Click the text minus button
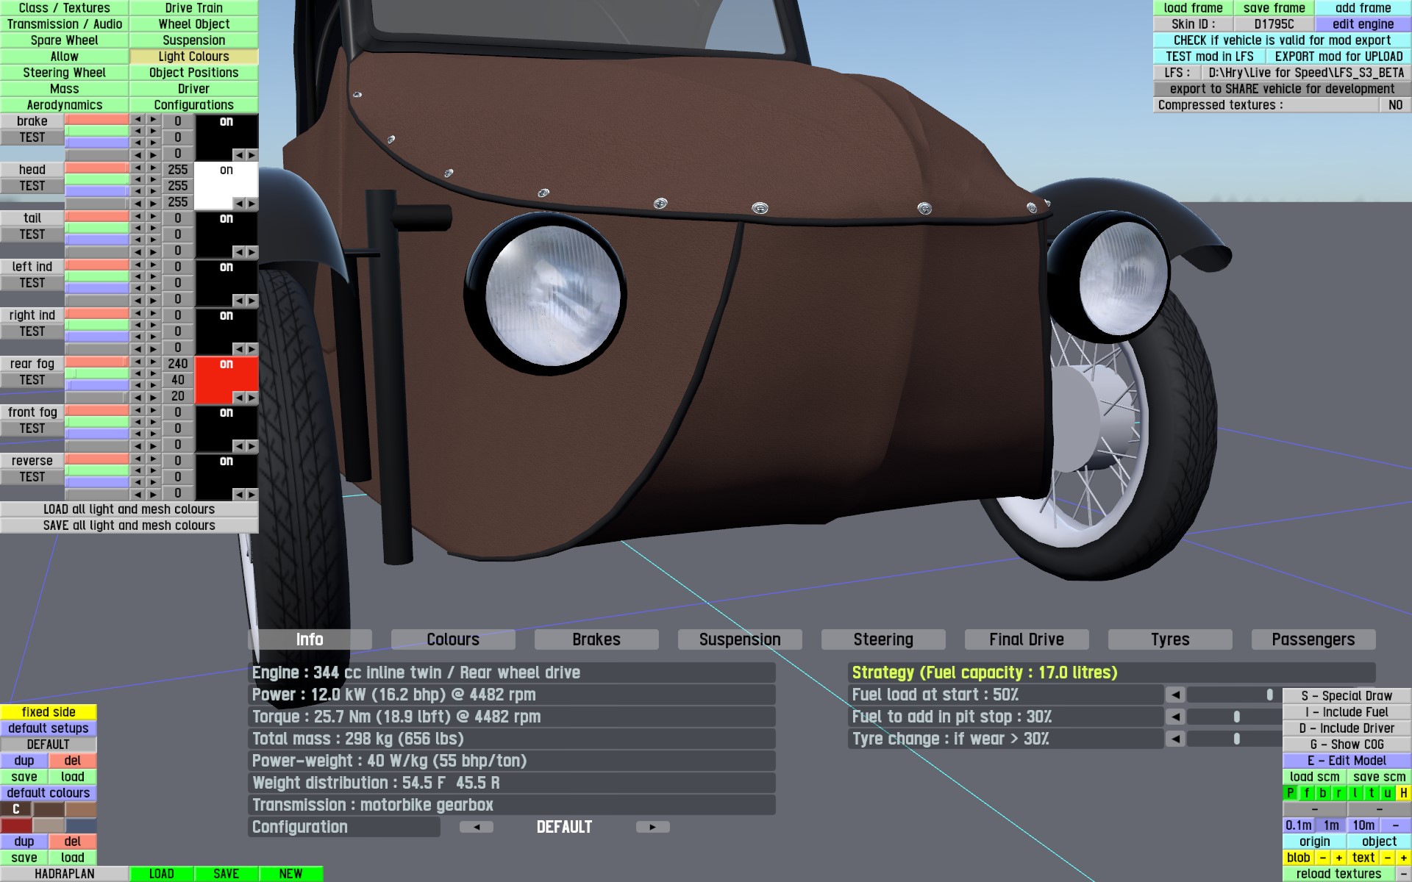 pyautogui.click(x=1387, y=858)
